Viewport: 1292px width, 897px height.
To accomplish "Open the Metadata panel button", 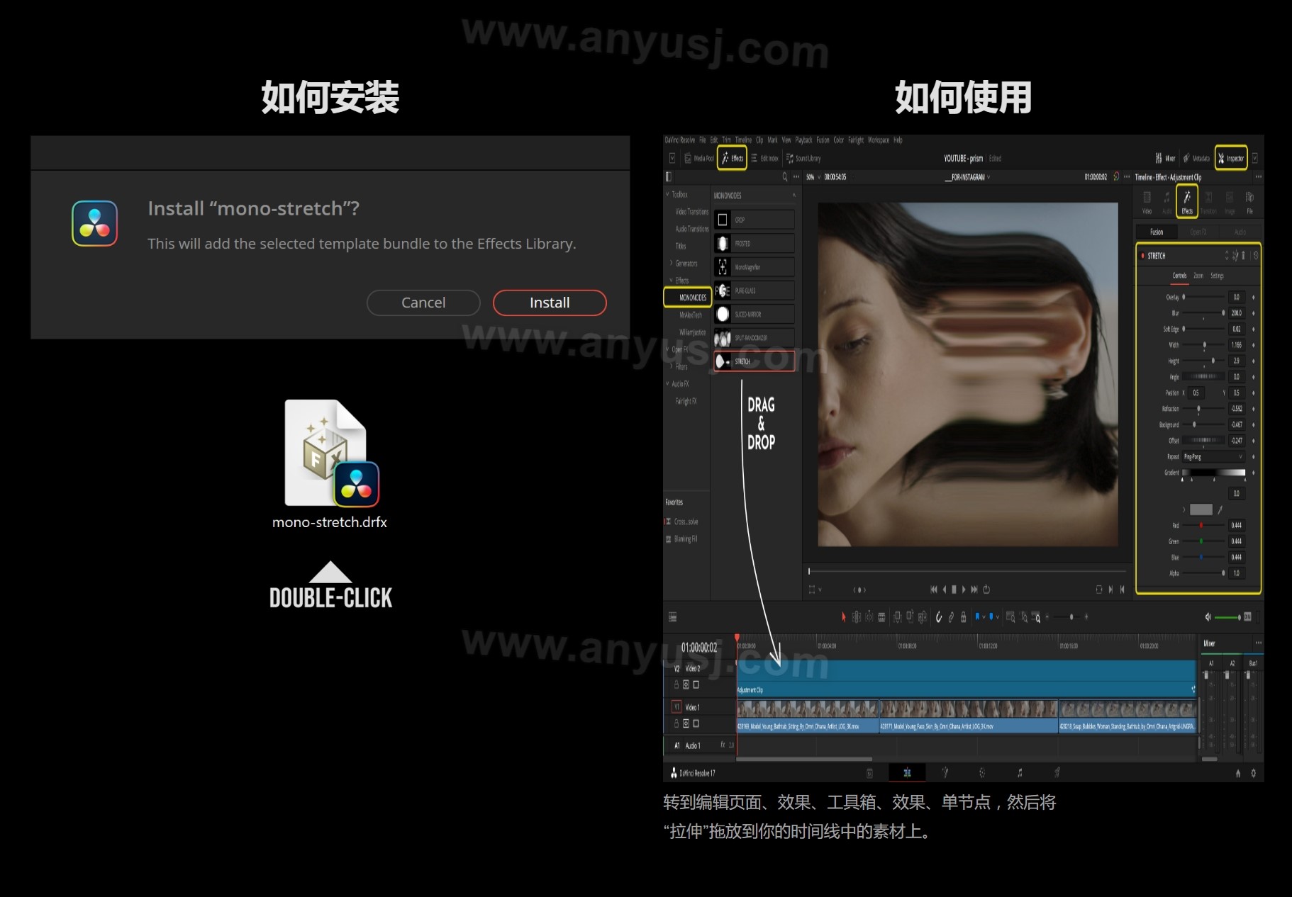I will click(x=1196, y=158).
